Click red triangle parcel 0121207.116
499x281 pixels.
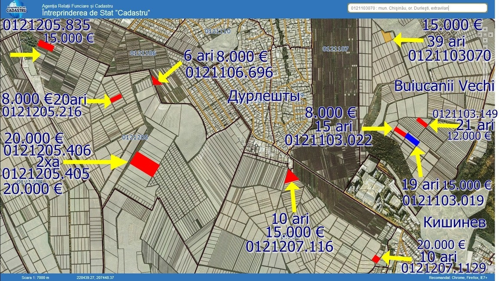(290, 177)
